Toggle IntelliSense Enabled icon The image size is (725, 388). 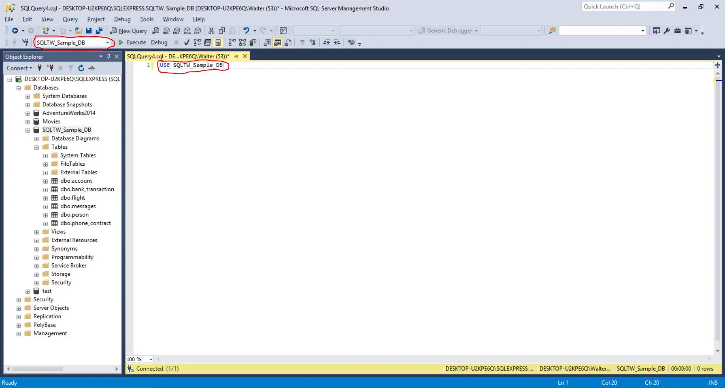click(218, 43)
